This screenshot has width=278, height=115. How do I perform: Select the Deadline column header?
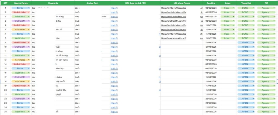pos(211,3)
